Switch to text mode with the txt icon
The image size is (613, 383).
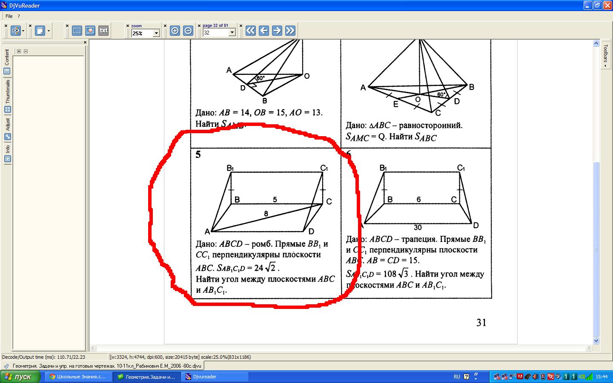click(x=103, y=30)
